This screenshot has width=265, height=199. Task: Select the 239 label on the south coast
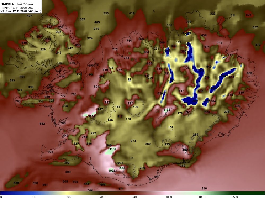pos(142,168)
